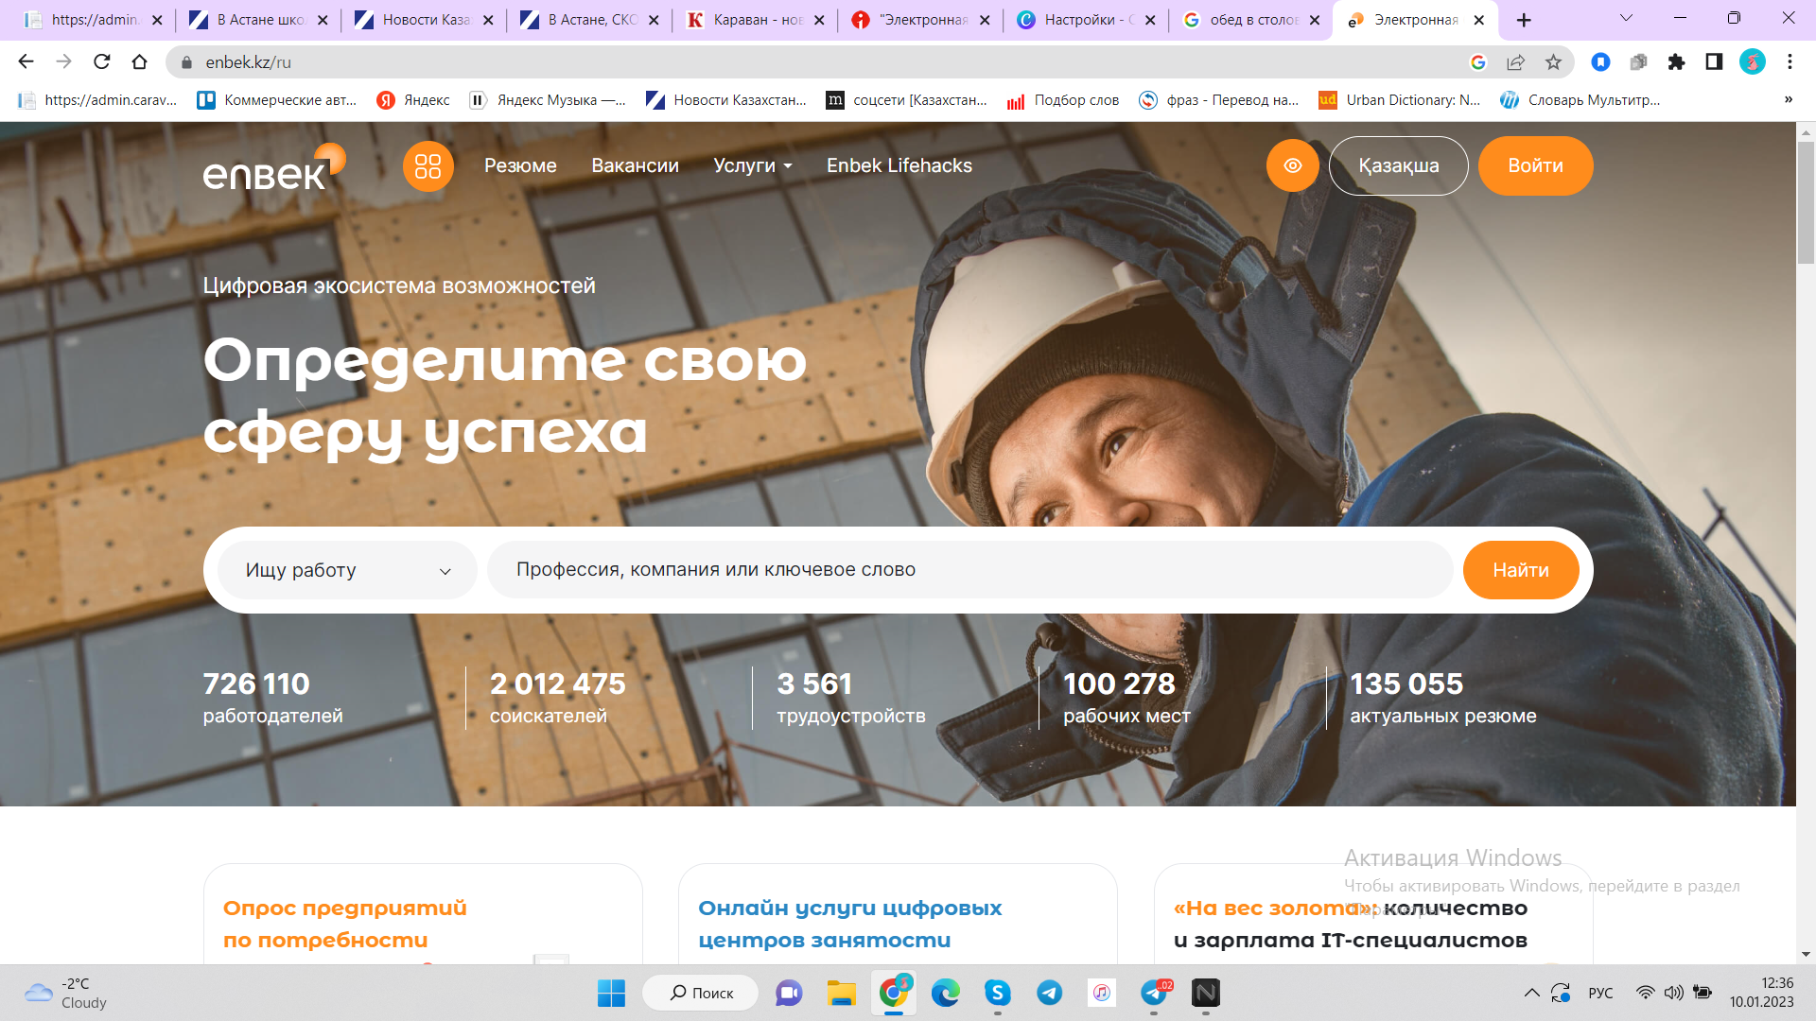Focus the profession keyword search field
The width and height of the screenshot is (1816, 1021).
(969, 570)
